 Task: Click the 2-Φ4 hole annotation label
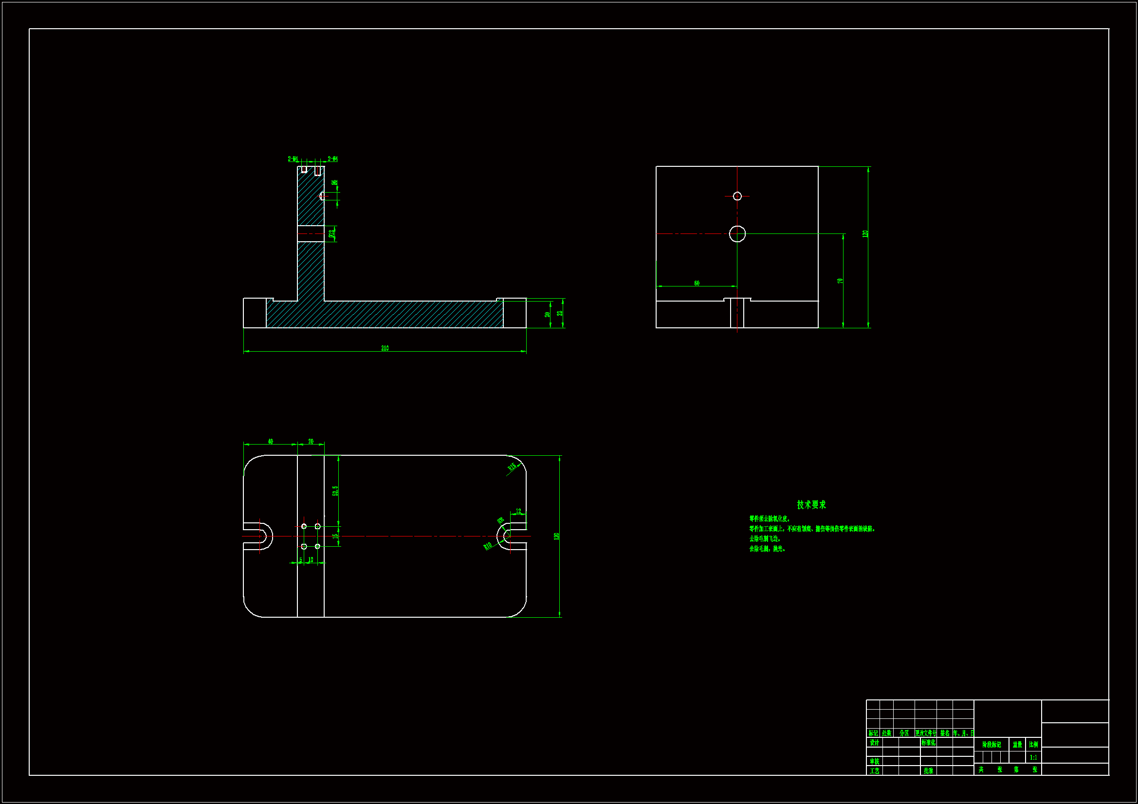coord(332,159)
